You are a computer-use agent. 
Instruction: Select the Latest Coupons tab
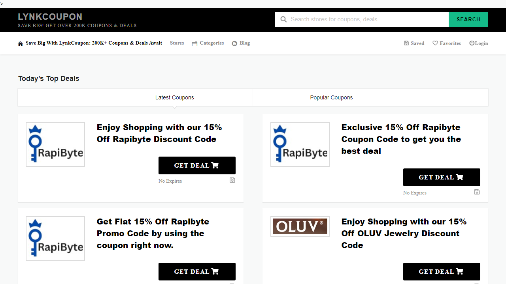174,97
